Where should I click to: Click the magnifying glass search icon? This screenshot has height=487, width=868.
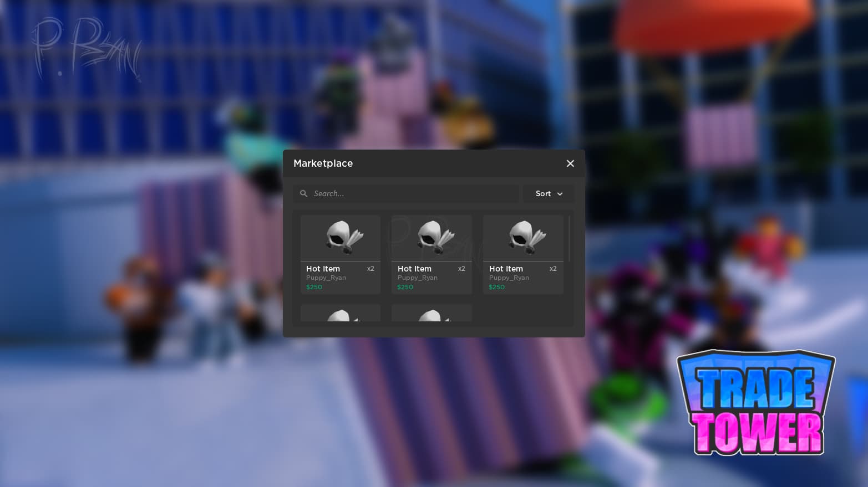(x=303, y=193)
